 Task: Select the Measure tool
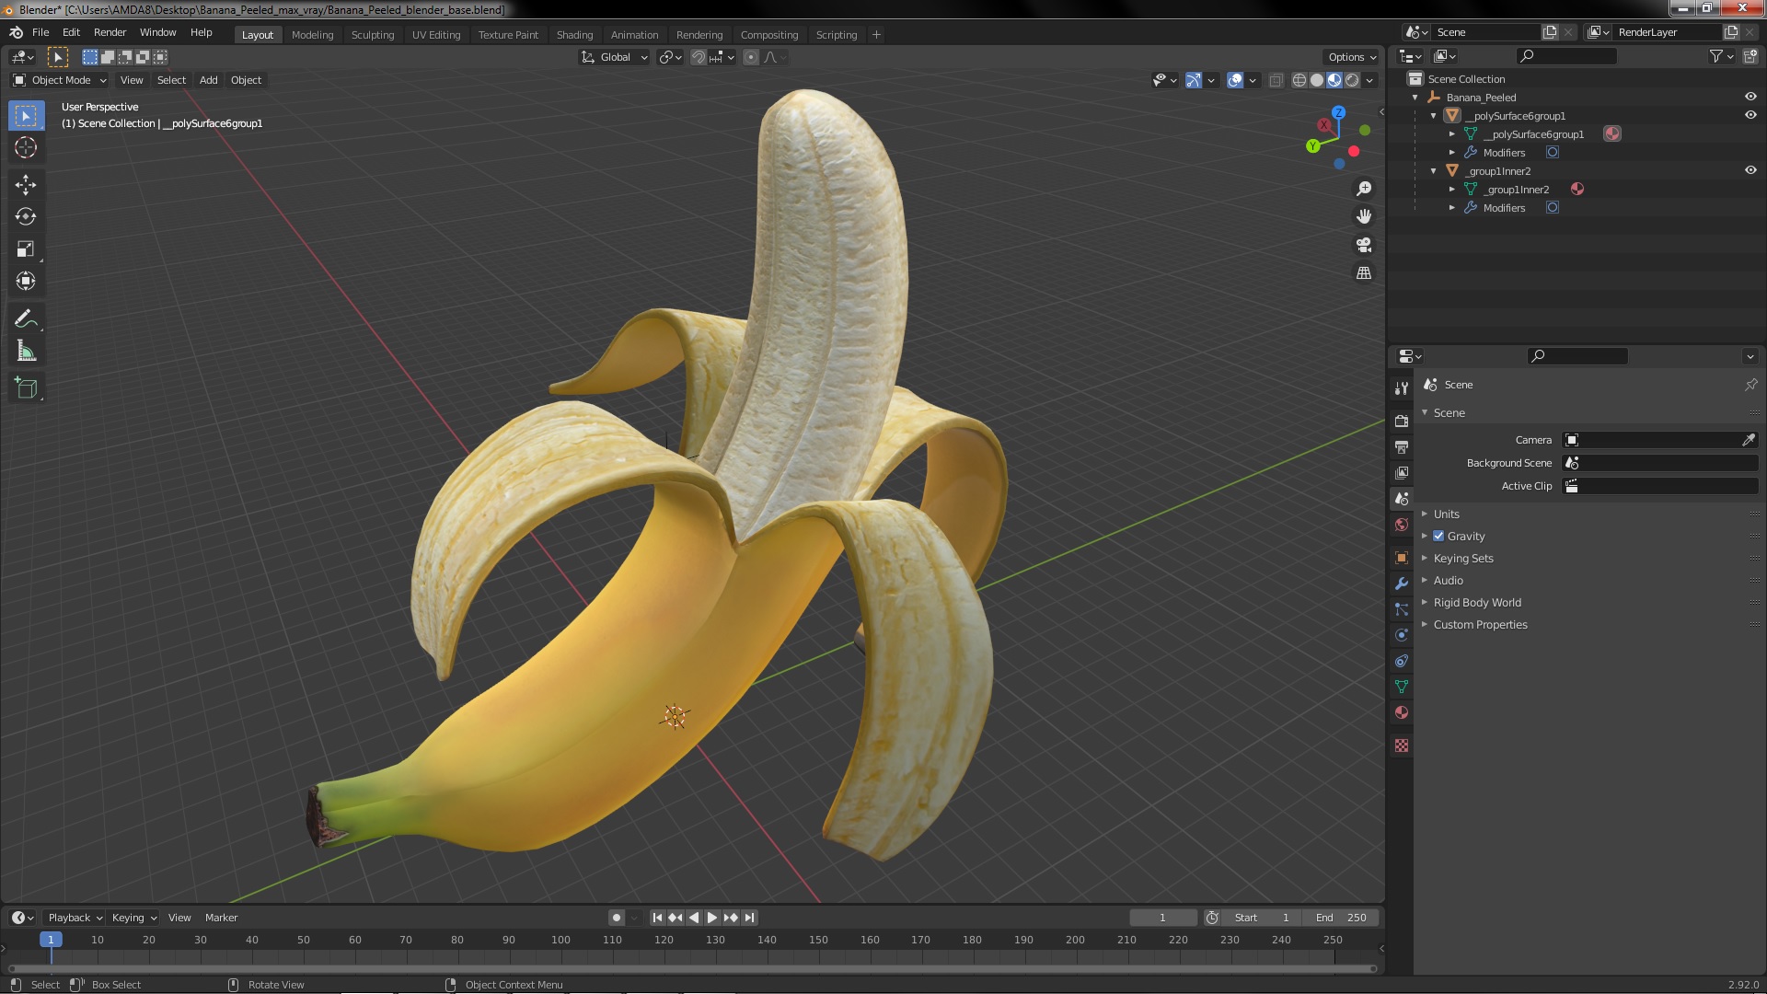click(x=26, y=352)
